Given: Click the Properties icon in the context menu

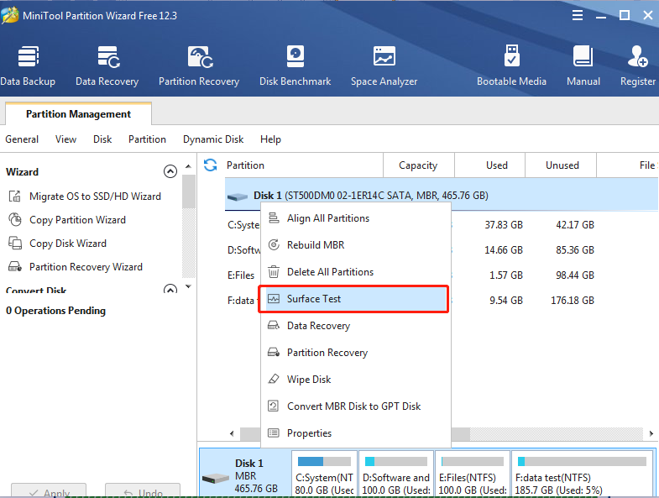Looking at the screenshot, I should 274,432.
